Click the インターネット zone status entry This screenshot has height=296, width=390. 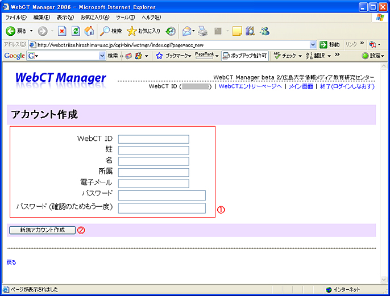(343, 290)
